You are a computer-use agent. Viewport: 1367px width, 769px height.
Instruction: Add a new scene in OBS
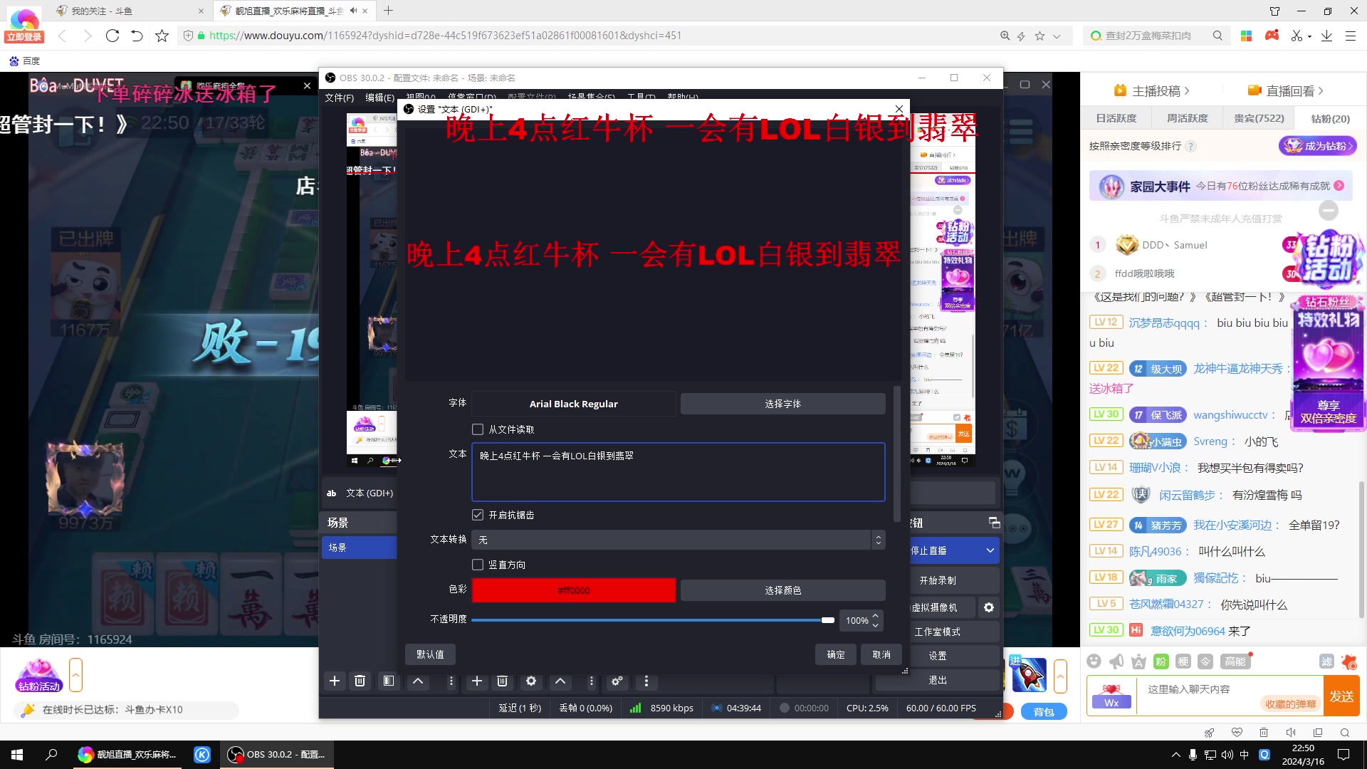click(334, 681)
